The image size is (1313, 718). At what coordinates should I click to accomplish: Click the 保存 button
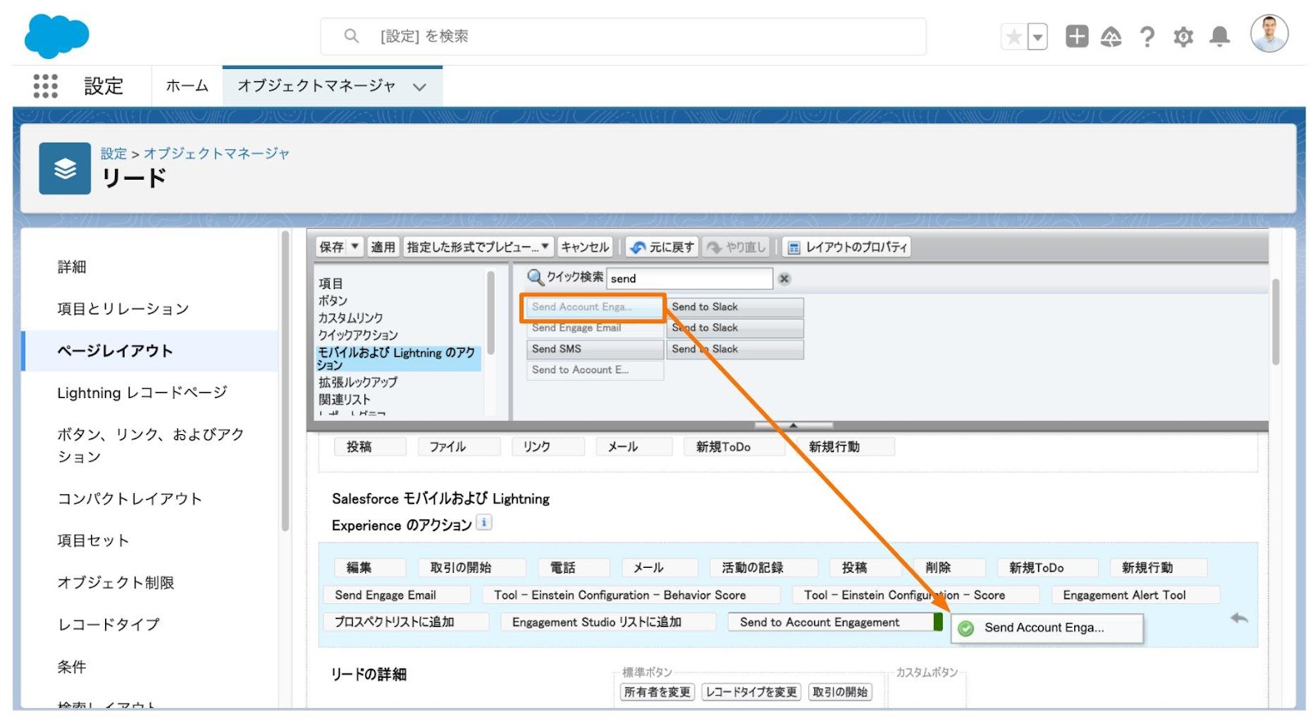pyautogui.click(x=332, y=247)
